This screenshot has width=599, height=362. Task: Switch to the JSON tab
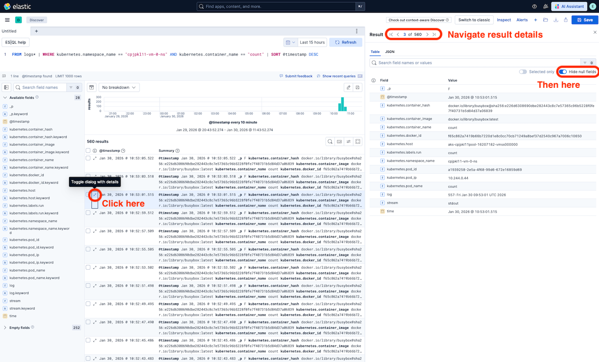point(390,52)
